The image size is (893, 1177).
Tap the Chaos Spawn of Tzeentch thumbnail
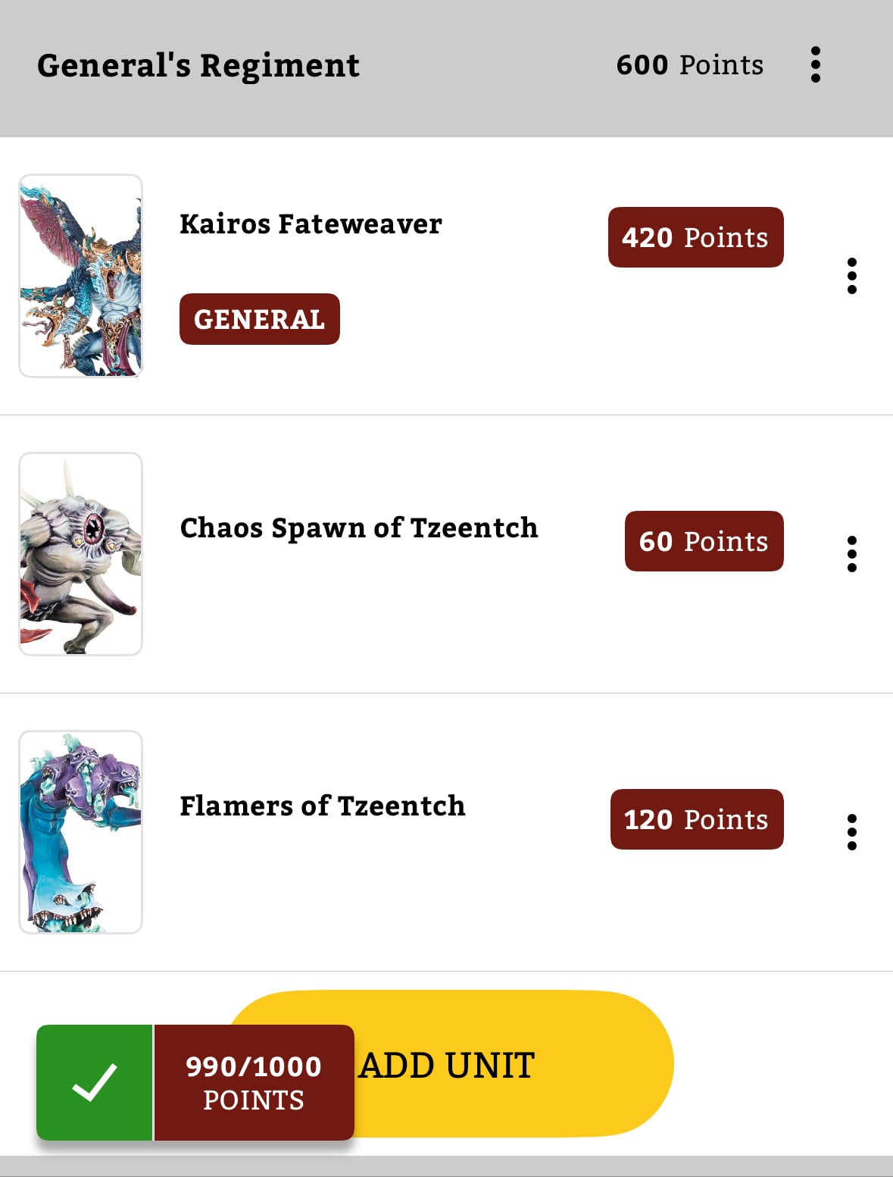tap(81, 554)
